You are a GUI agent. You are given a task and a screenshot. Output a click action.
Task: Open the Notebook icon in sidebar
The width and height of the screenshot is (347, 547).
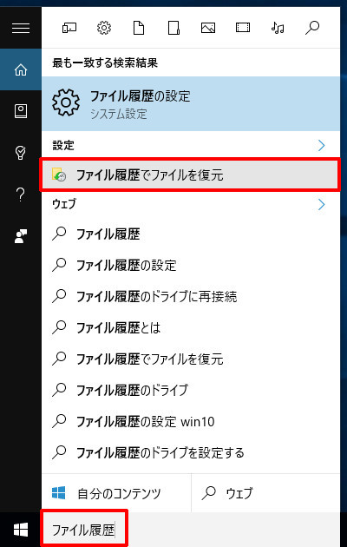21,111
